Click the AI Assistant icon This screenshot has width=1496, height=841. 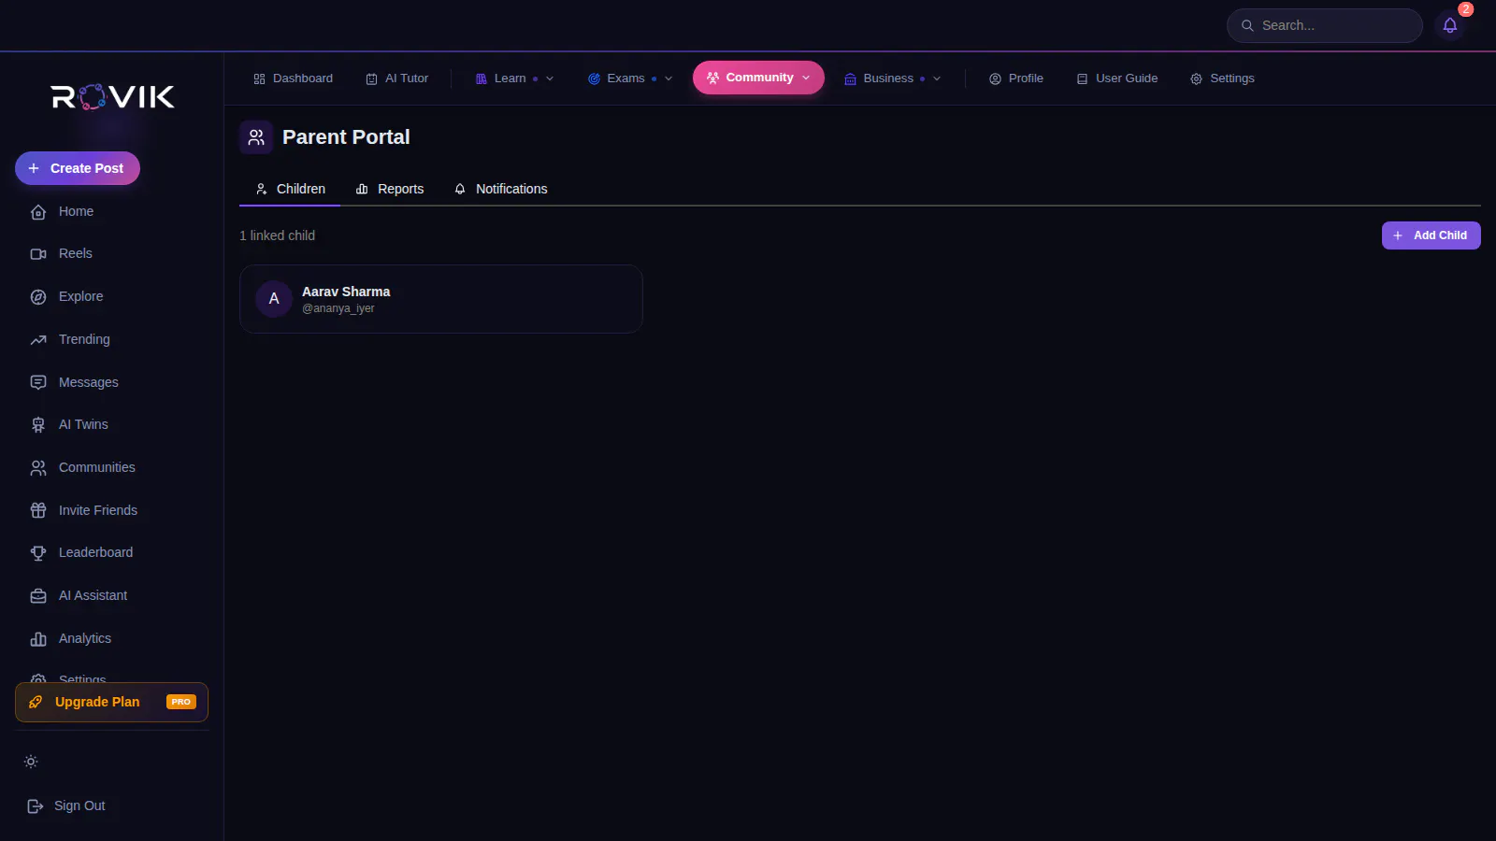pyautogui.click(x=38, y=596)
